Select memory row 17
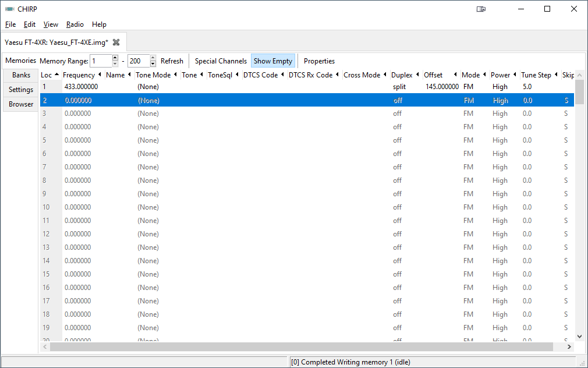The width and height of the screenshot is (588, 368). click(x=307, y=301)
